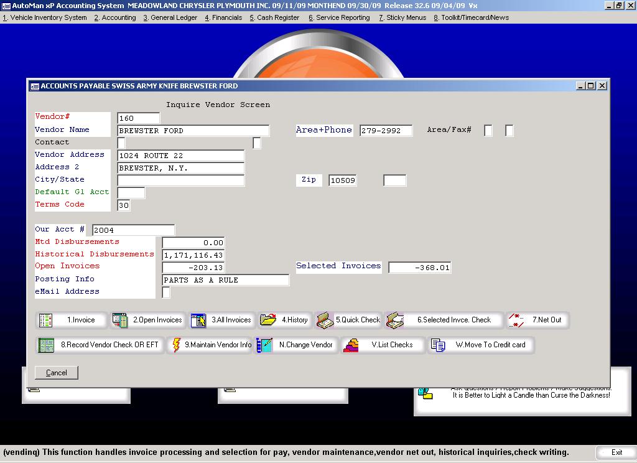Viewport: 637px width, 463px height.
Task: Click the Exit button in status bar
Action: 616,452
